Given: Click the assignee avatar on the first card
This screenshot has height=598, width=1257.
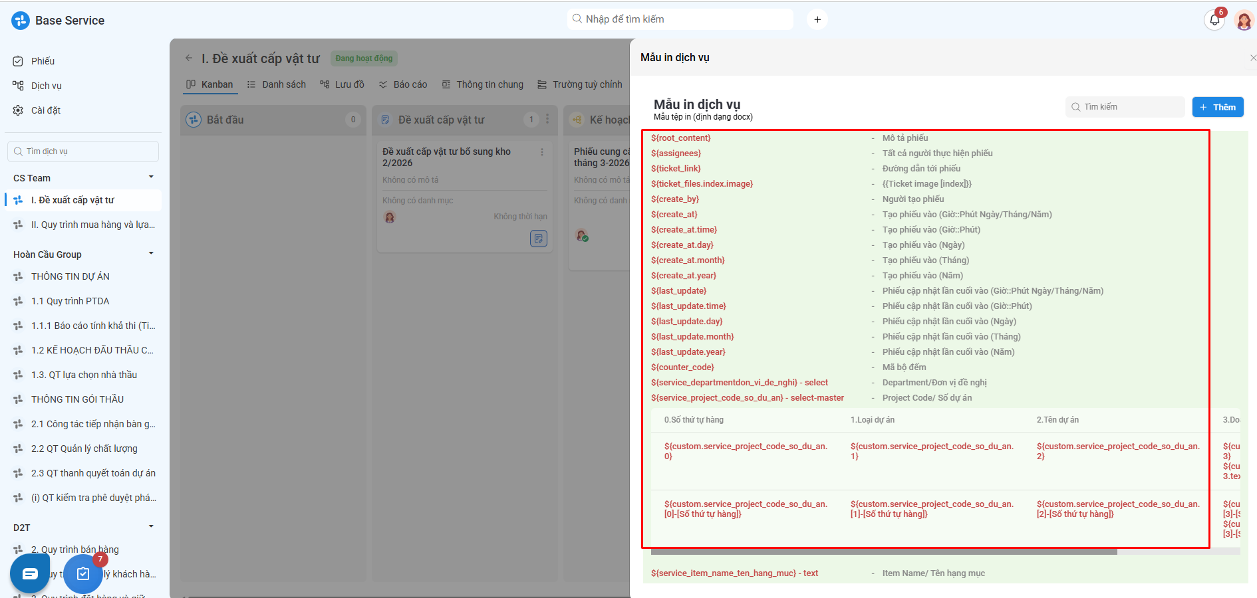Looking at the screenshot, I should coord(390,217).
